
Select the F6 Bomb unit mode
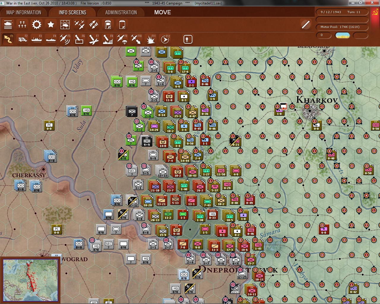click(x=79, y=39)
